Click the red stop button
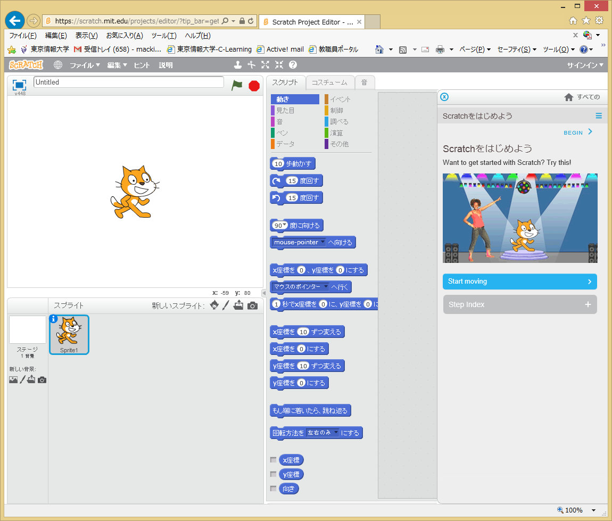Screen dimensions: 612x521 point(254,86)
